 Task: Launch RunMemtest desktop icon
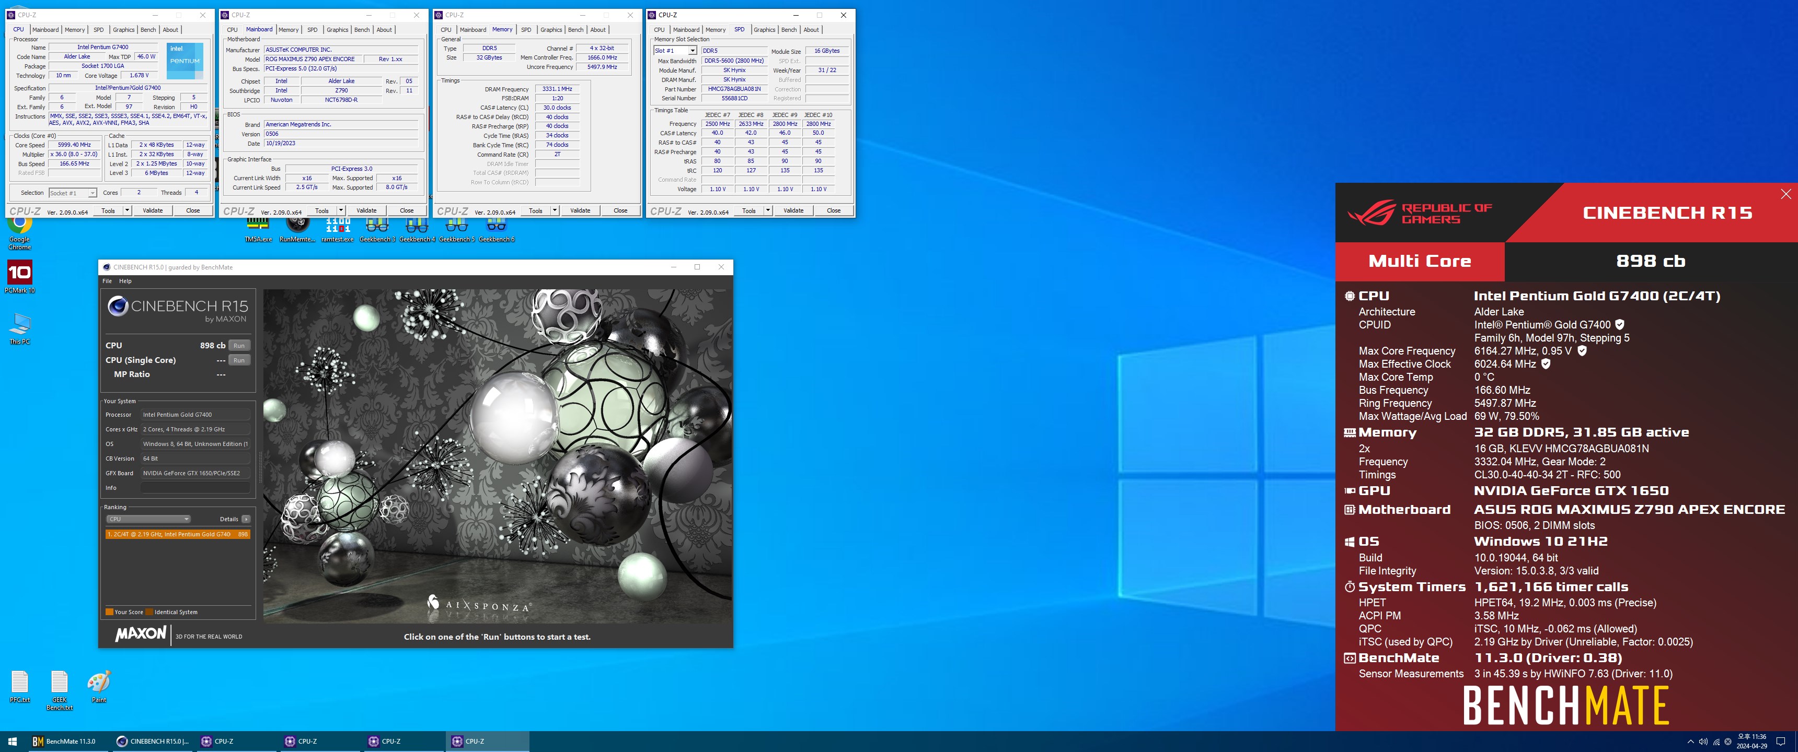coord(297,229)
